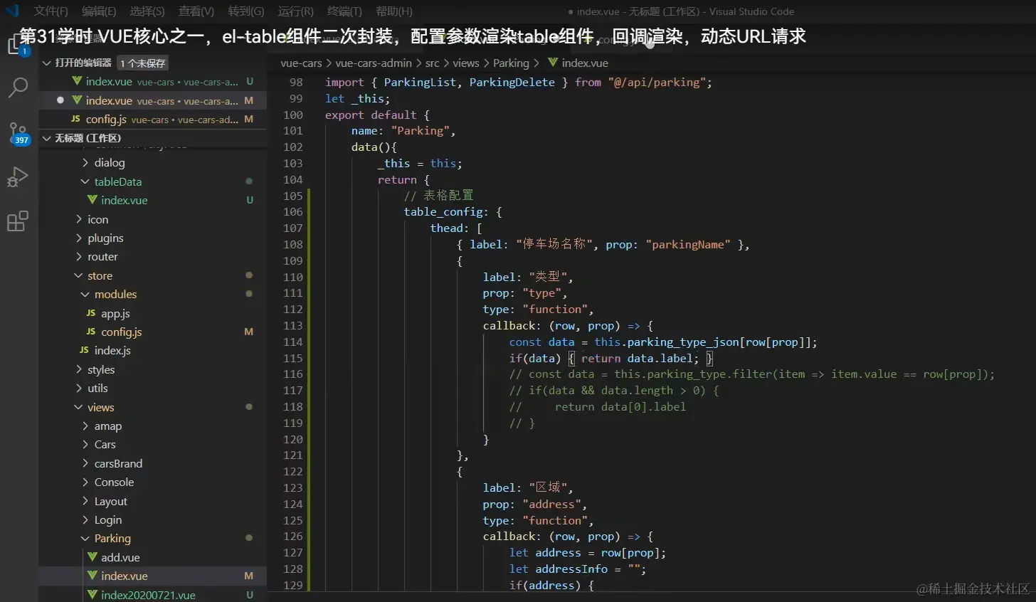Open config.js in store modules

point(152,332)
